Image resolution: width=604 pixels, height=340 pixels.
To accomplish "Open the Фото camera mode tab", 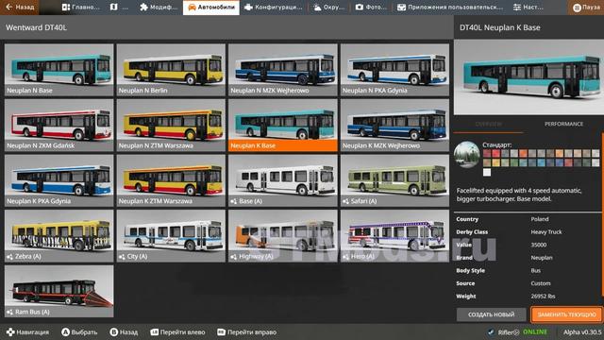I will click(371, 8).
